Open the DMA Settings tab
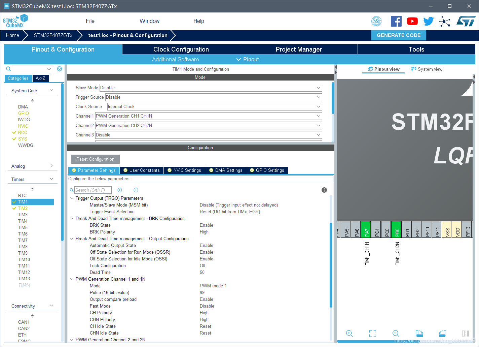Screen dimensions: 479x347 click(226, 170)
